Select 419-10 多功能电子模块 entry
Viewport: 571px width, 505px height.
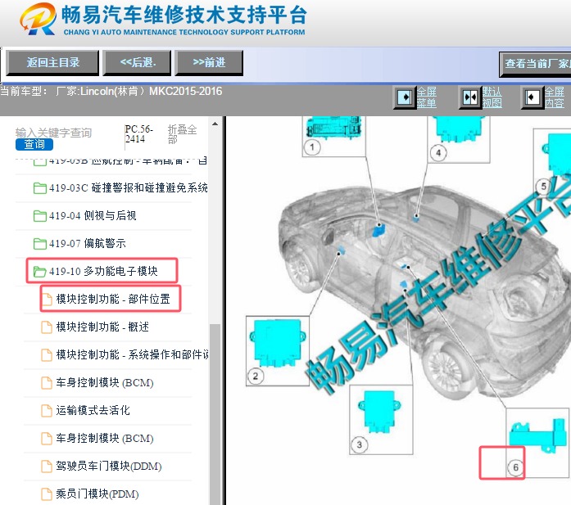tap(103, 271)
